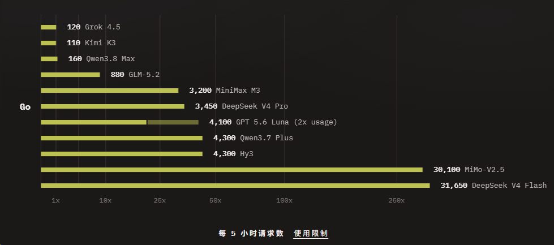The image size is (554, 245).
Task: Click the '30,100 MiMo-V2.5' label
Action: (469, 170)
